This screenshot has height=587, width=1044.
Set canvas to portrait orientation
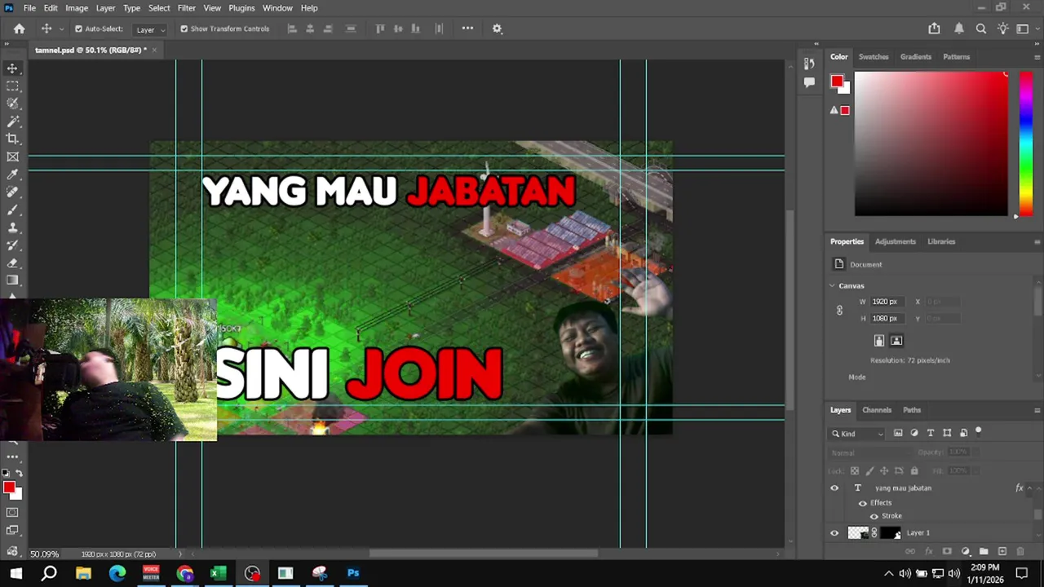tap(879, 341)
